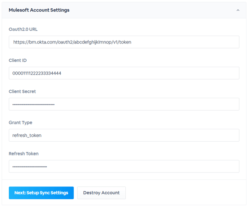Viewport: 249px width, 208px height.
Task: Click the masked dots in Refresh Token
Action: click(30, 167)
